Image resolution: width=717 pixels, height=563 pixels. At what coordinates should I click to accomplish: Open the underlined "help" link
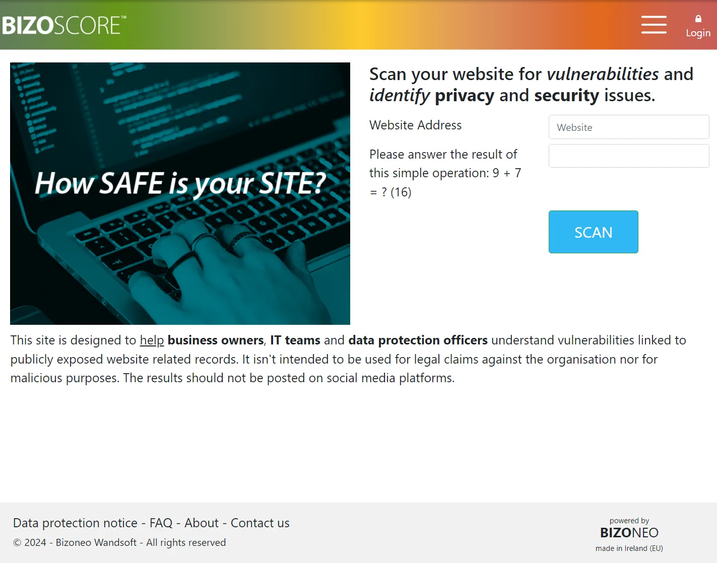(151, 340)
